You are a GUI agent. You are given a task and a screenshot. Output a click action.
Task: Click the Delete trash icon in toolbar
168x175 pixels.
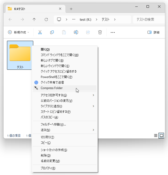click(x=100, y=32)
